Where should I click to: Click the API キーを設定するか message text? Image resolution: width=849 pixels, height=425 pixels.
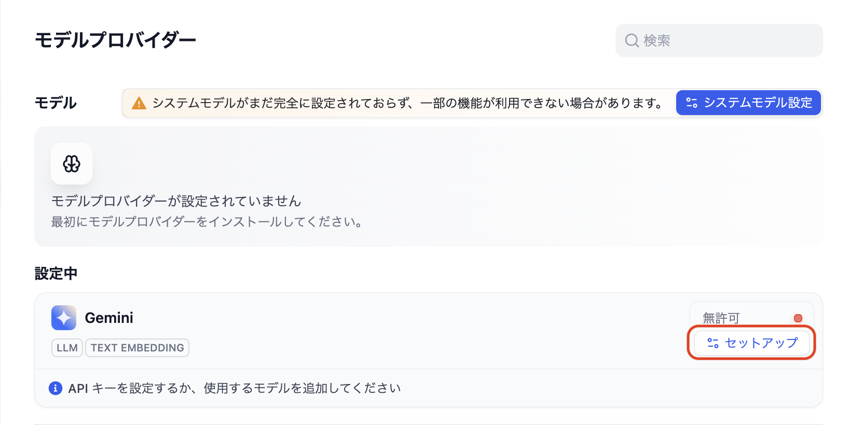coord(235,388)
